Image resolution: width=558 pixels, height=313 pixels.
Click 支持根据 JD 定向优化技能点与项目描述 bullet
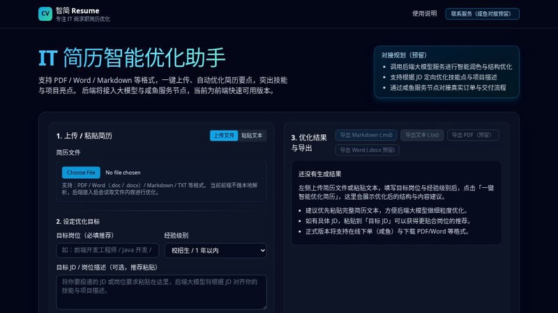pyautogui.click(x=444, y=77)
